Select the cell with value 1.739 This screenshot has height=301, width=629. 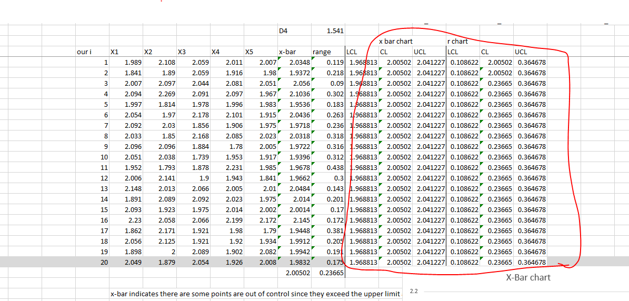193,157
